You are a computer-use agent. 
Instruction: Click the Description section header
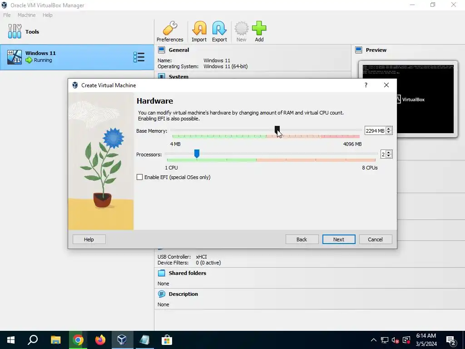[183, 294]
